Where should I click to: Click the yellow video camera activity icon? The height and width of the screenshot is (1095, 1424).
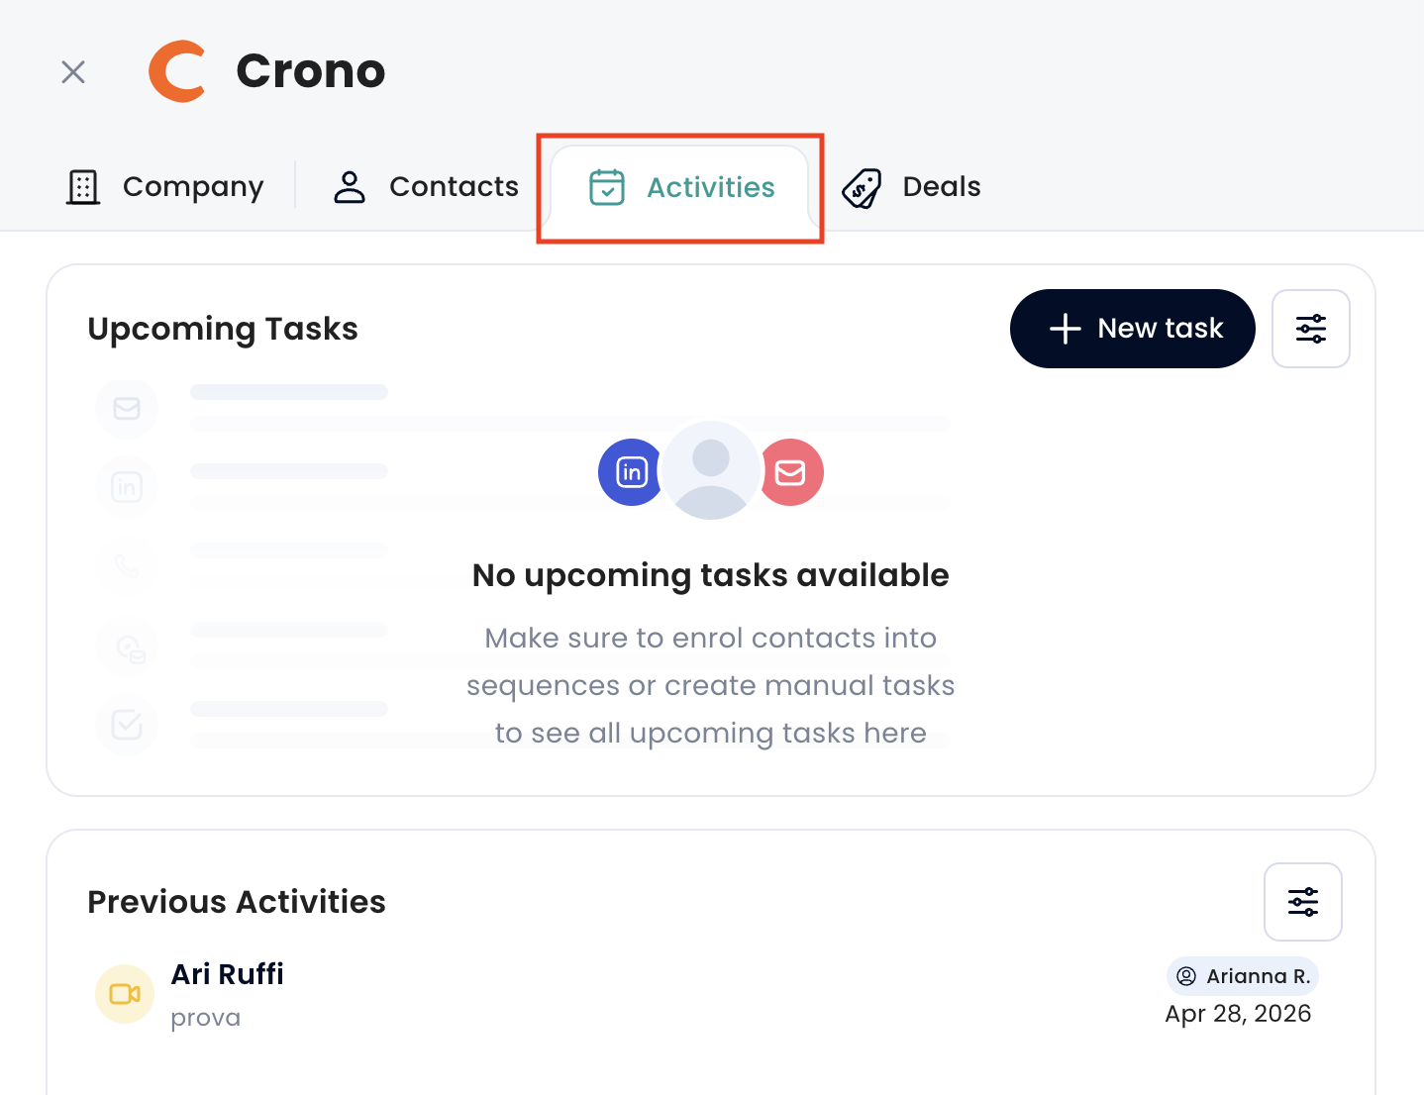125,994
